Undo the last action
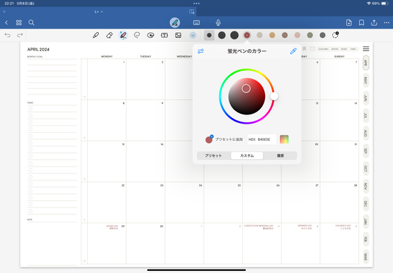Viewport: 393px width, 273px height. [x=8, y=35]
